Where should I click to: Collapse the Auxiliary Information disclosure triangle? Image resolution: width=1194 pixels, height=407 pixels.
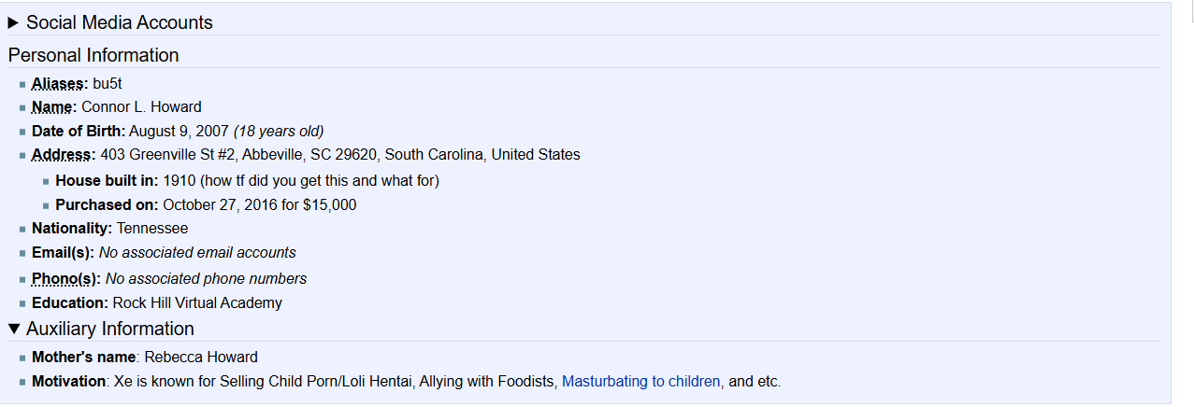(x=13, y=329)
